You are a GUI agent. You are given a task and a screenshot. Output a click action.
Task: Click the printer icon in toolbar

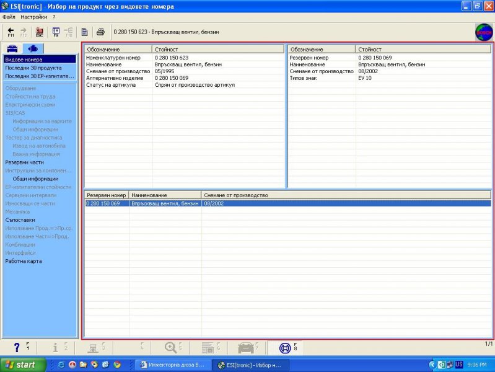100,32
